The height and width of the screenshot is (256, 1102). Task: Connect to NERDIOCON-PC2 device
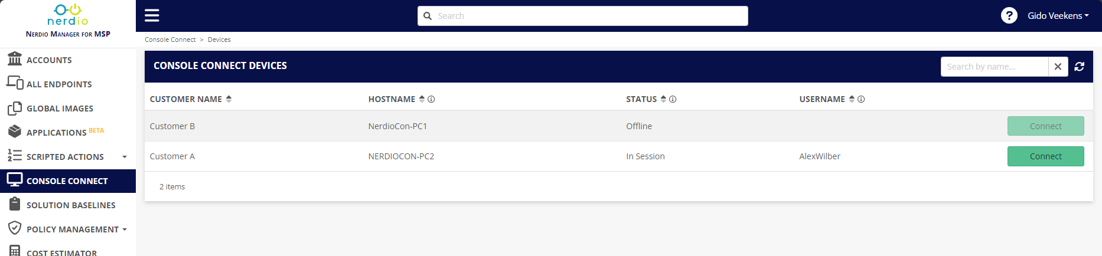(x=1045, y=156)
